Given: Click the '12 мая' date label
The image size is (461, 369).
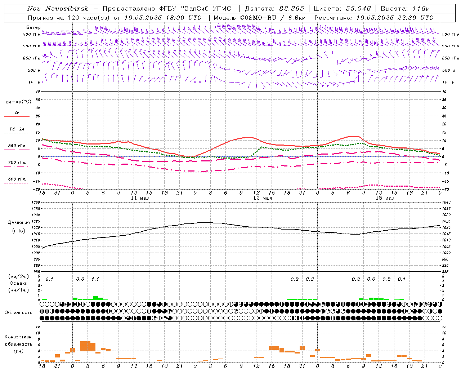Looking at the screenshot, I should [x=263, y=198].
